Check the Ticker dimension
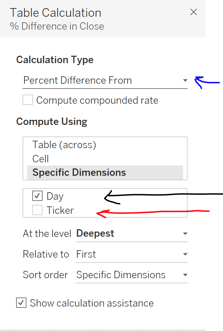The height and width of the screenshot is (331, 223). coord(37,210)
